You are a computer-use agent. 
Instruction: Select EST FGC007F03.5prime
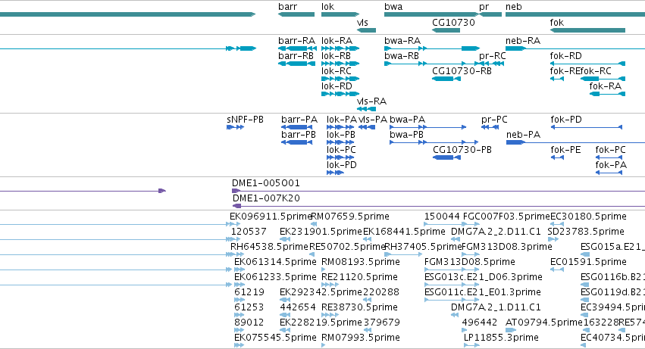506,217
